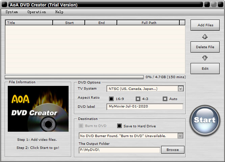Screen dimensions: 225x162
Task: Select the 16:9 aspect ratio checkbox
Action: coord(111,99)
